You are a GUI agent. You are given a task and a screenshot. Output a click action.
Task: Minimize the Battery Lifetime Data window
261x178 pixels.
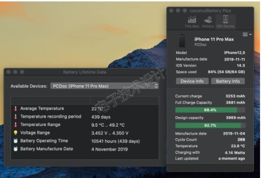coord(15,72)
